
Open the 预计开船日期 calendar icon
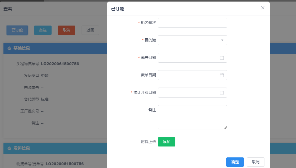(x=222, y=93)
